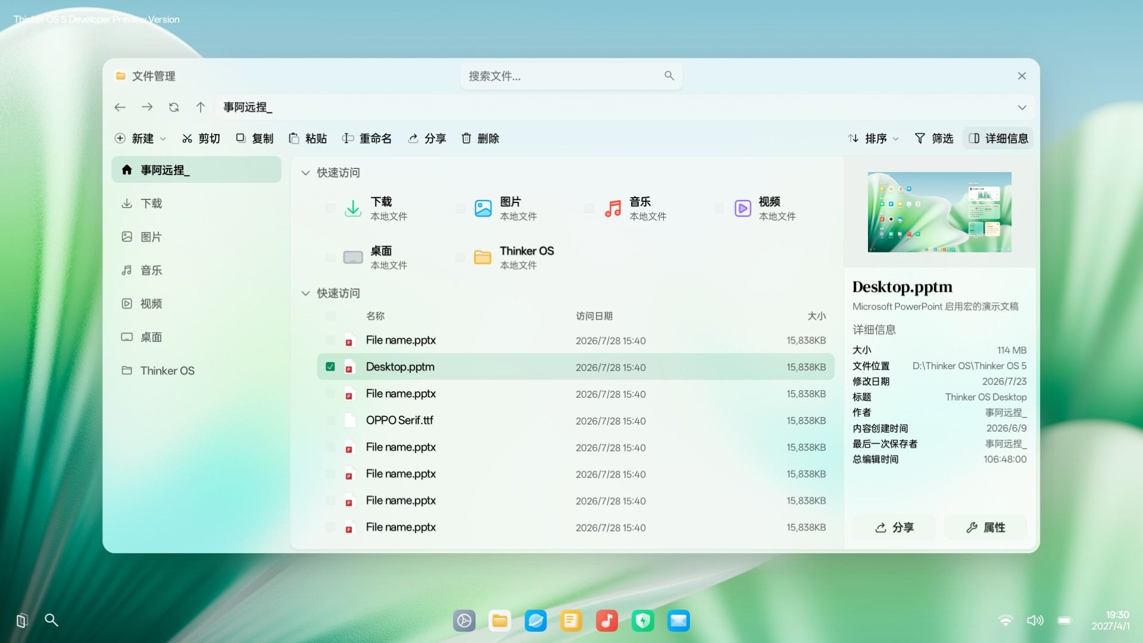Image resolution: width=1143 pixels, height=643 pixels.
Task: Select home folder in sidebar
Action: coord(196,170)
